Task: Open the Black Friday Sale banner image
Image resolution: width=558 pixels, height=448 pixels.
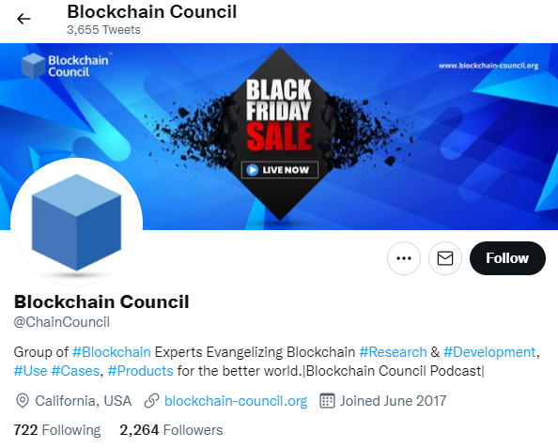Action: pos(279,136)
